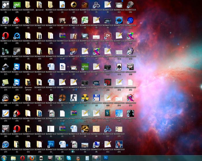This screenshot has width=202, height=161.
Task: Click the blue treble clef music icon
Action: click(119, 113)
